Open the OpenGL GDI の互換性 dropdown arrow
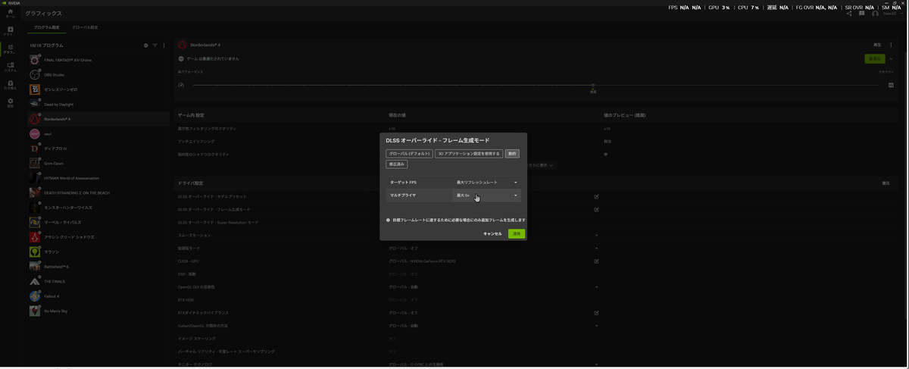The image size is (909, 369). (596, 287)
